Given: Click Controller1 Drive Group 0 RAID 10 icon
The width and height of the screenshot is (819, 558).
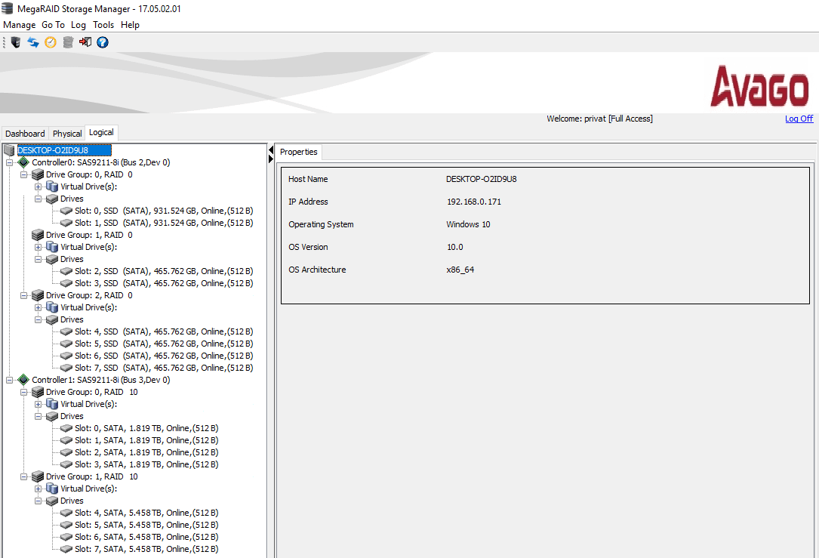Looking at the screenshot, I should (x=38, y=392).
